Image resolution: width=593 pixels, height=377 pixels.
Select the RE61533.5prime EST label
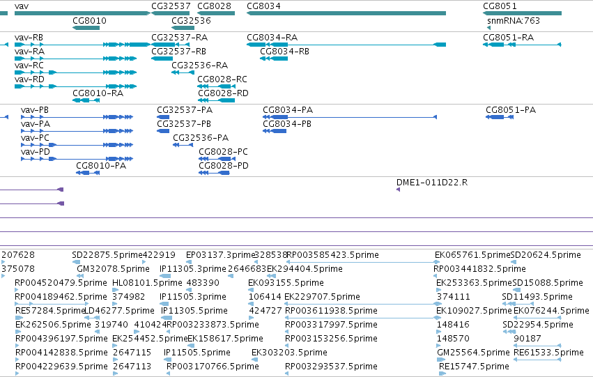tap(549, 353)
